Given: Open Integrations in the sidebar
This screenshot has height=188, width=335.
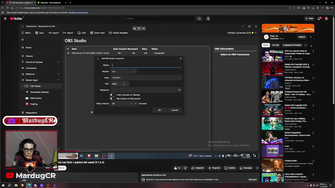Looking at the screenshot, I should [x=31, y=113].
